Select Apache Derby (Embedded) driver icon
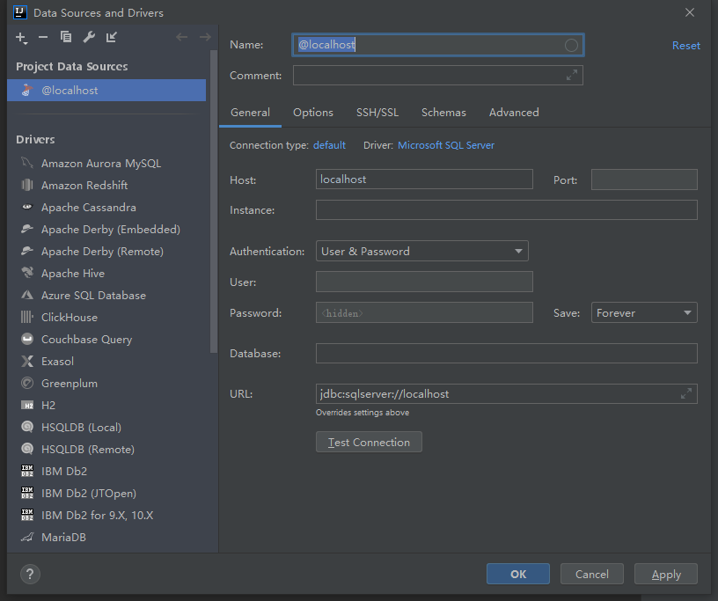718x601 pixels. 27,229
